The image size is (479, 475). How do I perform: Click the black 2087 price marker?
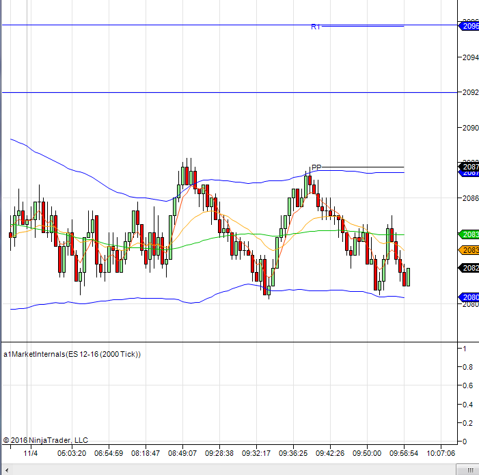[469, 167]
